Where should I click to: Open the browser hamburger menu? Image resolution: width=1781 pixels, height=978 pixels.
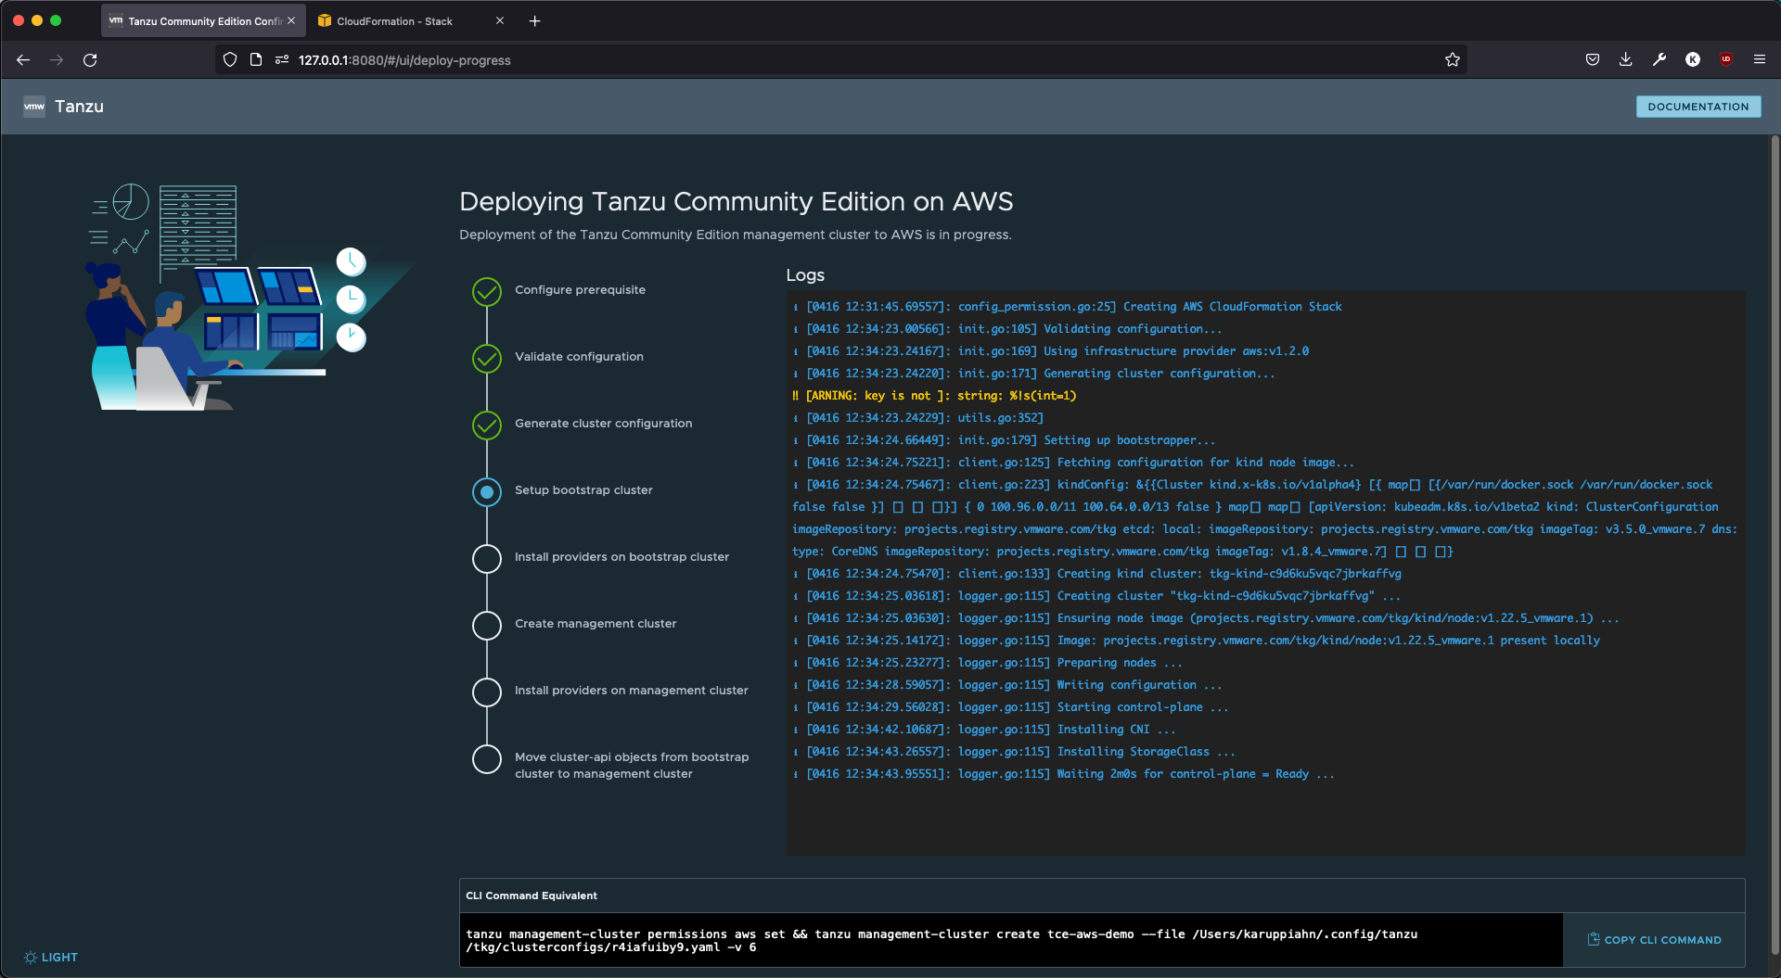[x=1760, y=60]
